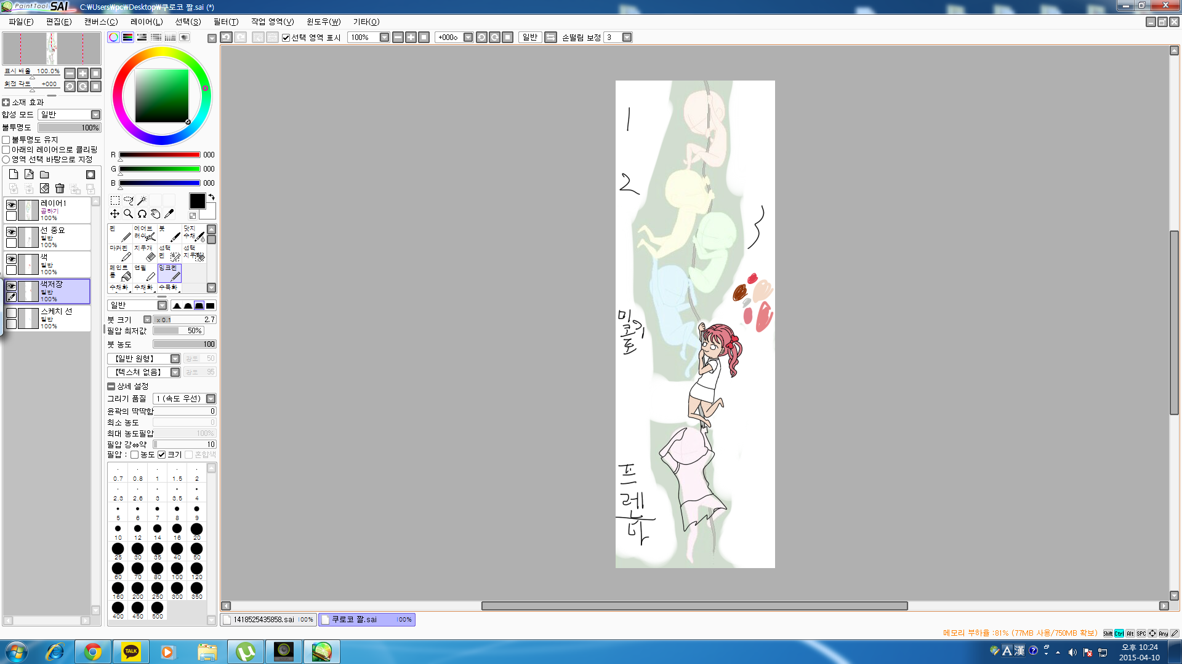Choose the 지우개 eraser brush
This screenshot has height=664, width=1182.
[x=145, y=253]
